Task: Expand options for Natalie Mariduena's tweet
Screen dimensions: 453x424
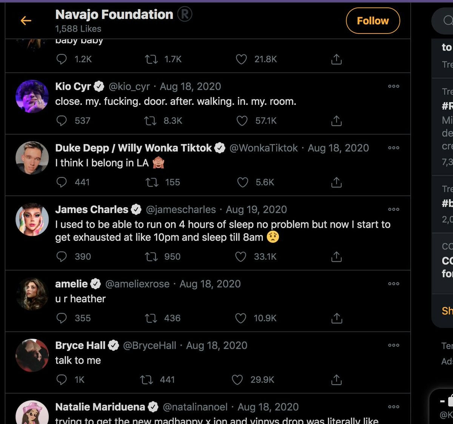Action: pyautogui.click(x=393, y=407)
